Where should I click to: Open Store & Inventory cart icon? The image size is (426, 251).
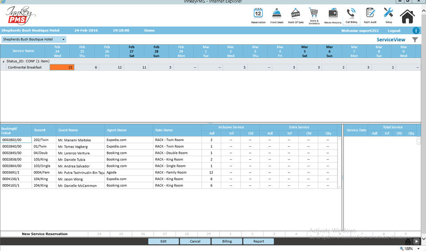coord(314,16)
